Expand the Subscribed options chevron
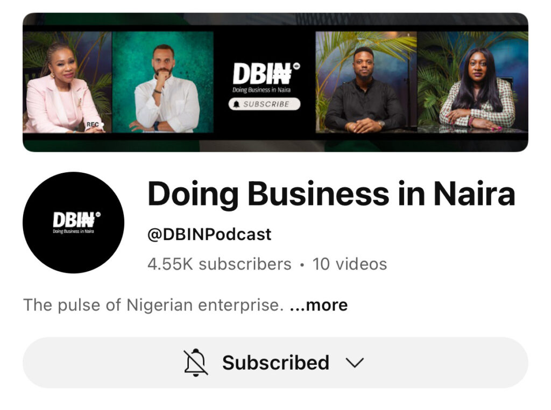Screen dimensions: 551x410 (x=355, y=363)
